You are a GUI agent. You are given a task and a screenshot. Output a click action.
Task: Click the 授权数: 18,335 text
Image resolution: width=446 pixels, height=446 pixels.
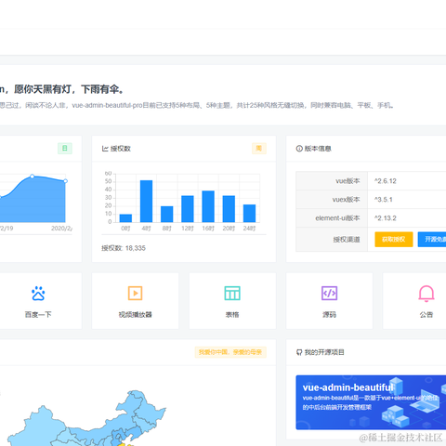[x=124, y=248]
